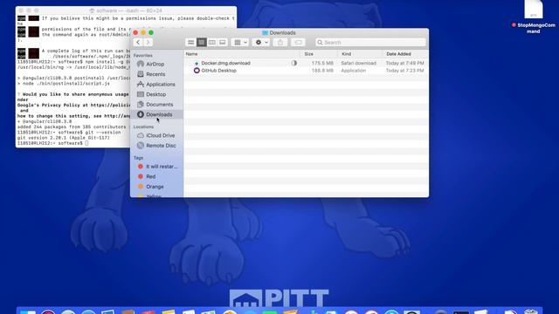Select the Orange tag

155,187
